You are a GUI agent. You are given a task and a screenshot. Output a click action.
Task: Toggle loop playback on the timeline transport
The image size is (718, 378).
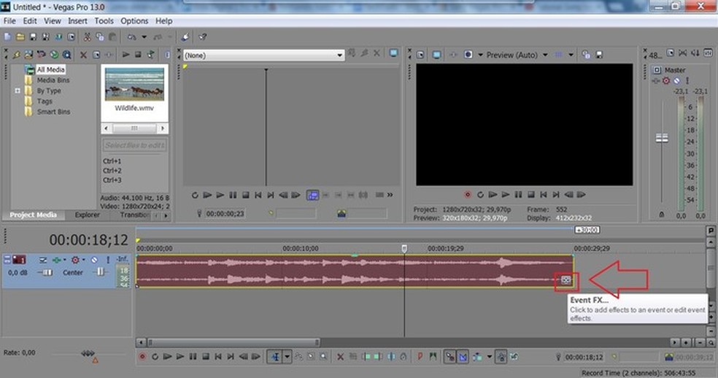point(155,357)
